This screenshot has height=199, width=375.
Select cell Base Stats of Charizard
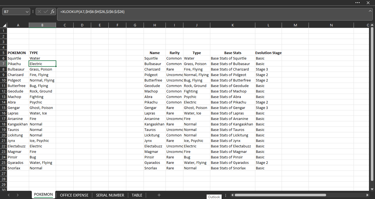233,69
